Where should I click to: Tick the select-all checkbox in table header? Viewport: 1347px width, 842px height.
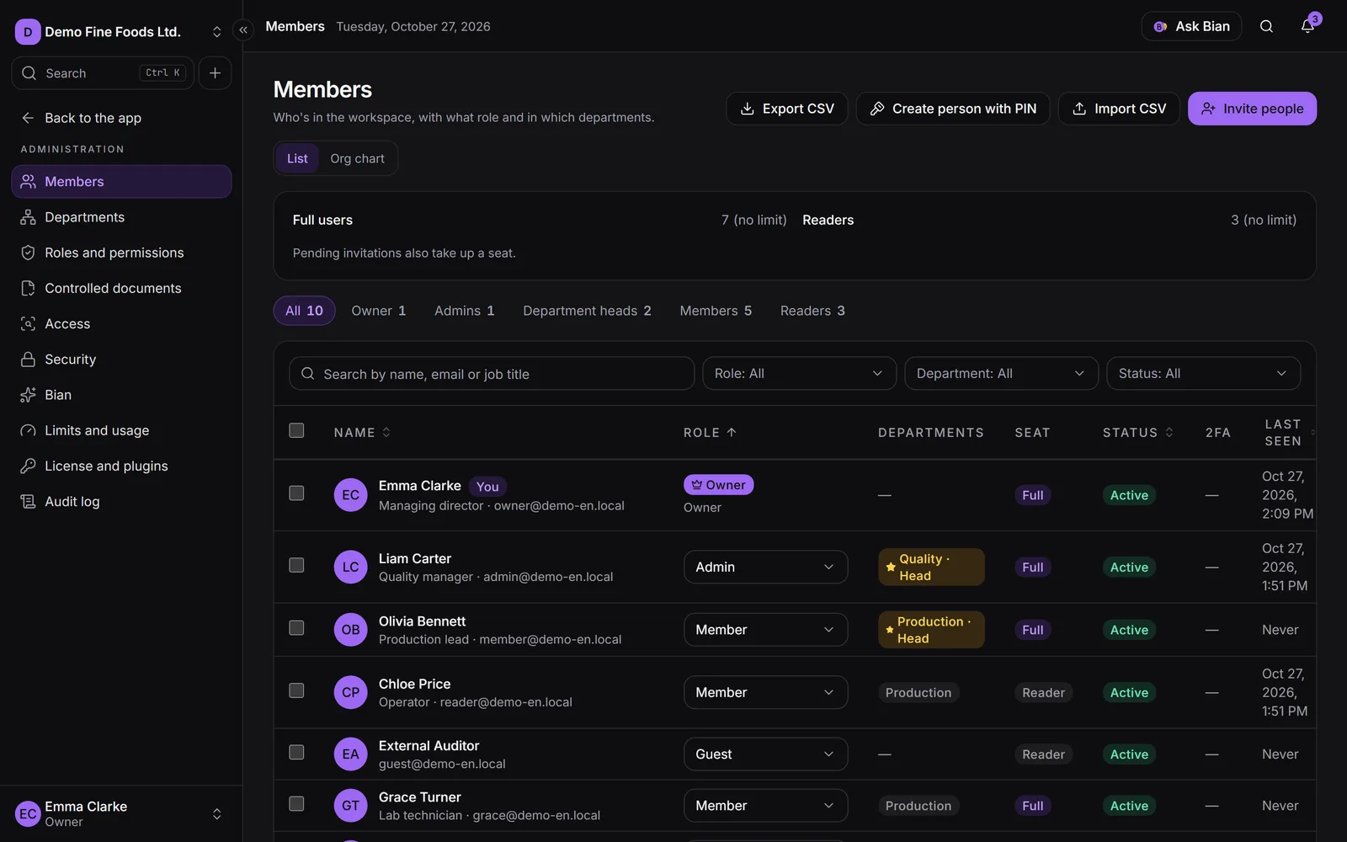pyautogui.click(x=296, y=431)
